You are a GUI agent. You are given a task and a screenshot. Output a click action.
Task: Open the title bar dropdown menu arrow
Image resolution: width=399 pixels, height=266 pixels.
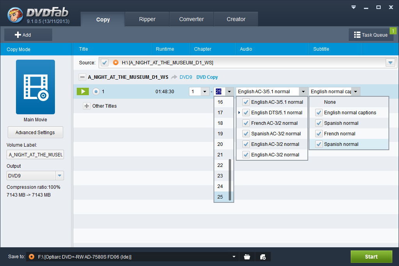(353, 7)
